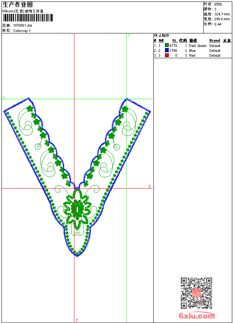
Task: Select the 'Colorway 1' text
Action: coord(22,31)
